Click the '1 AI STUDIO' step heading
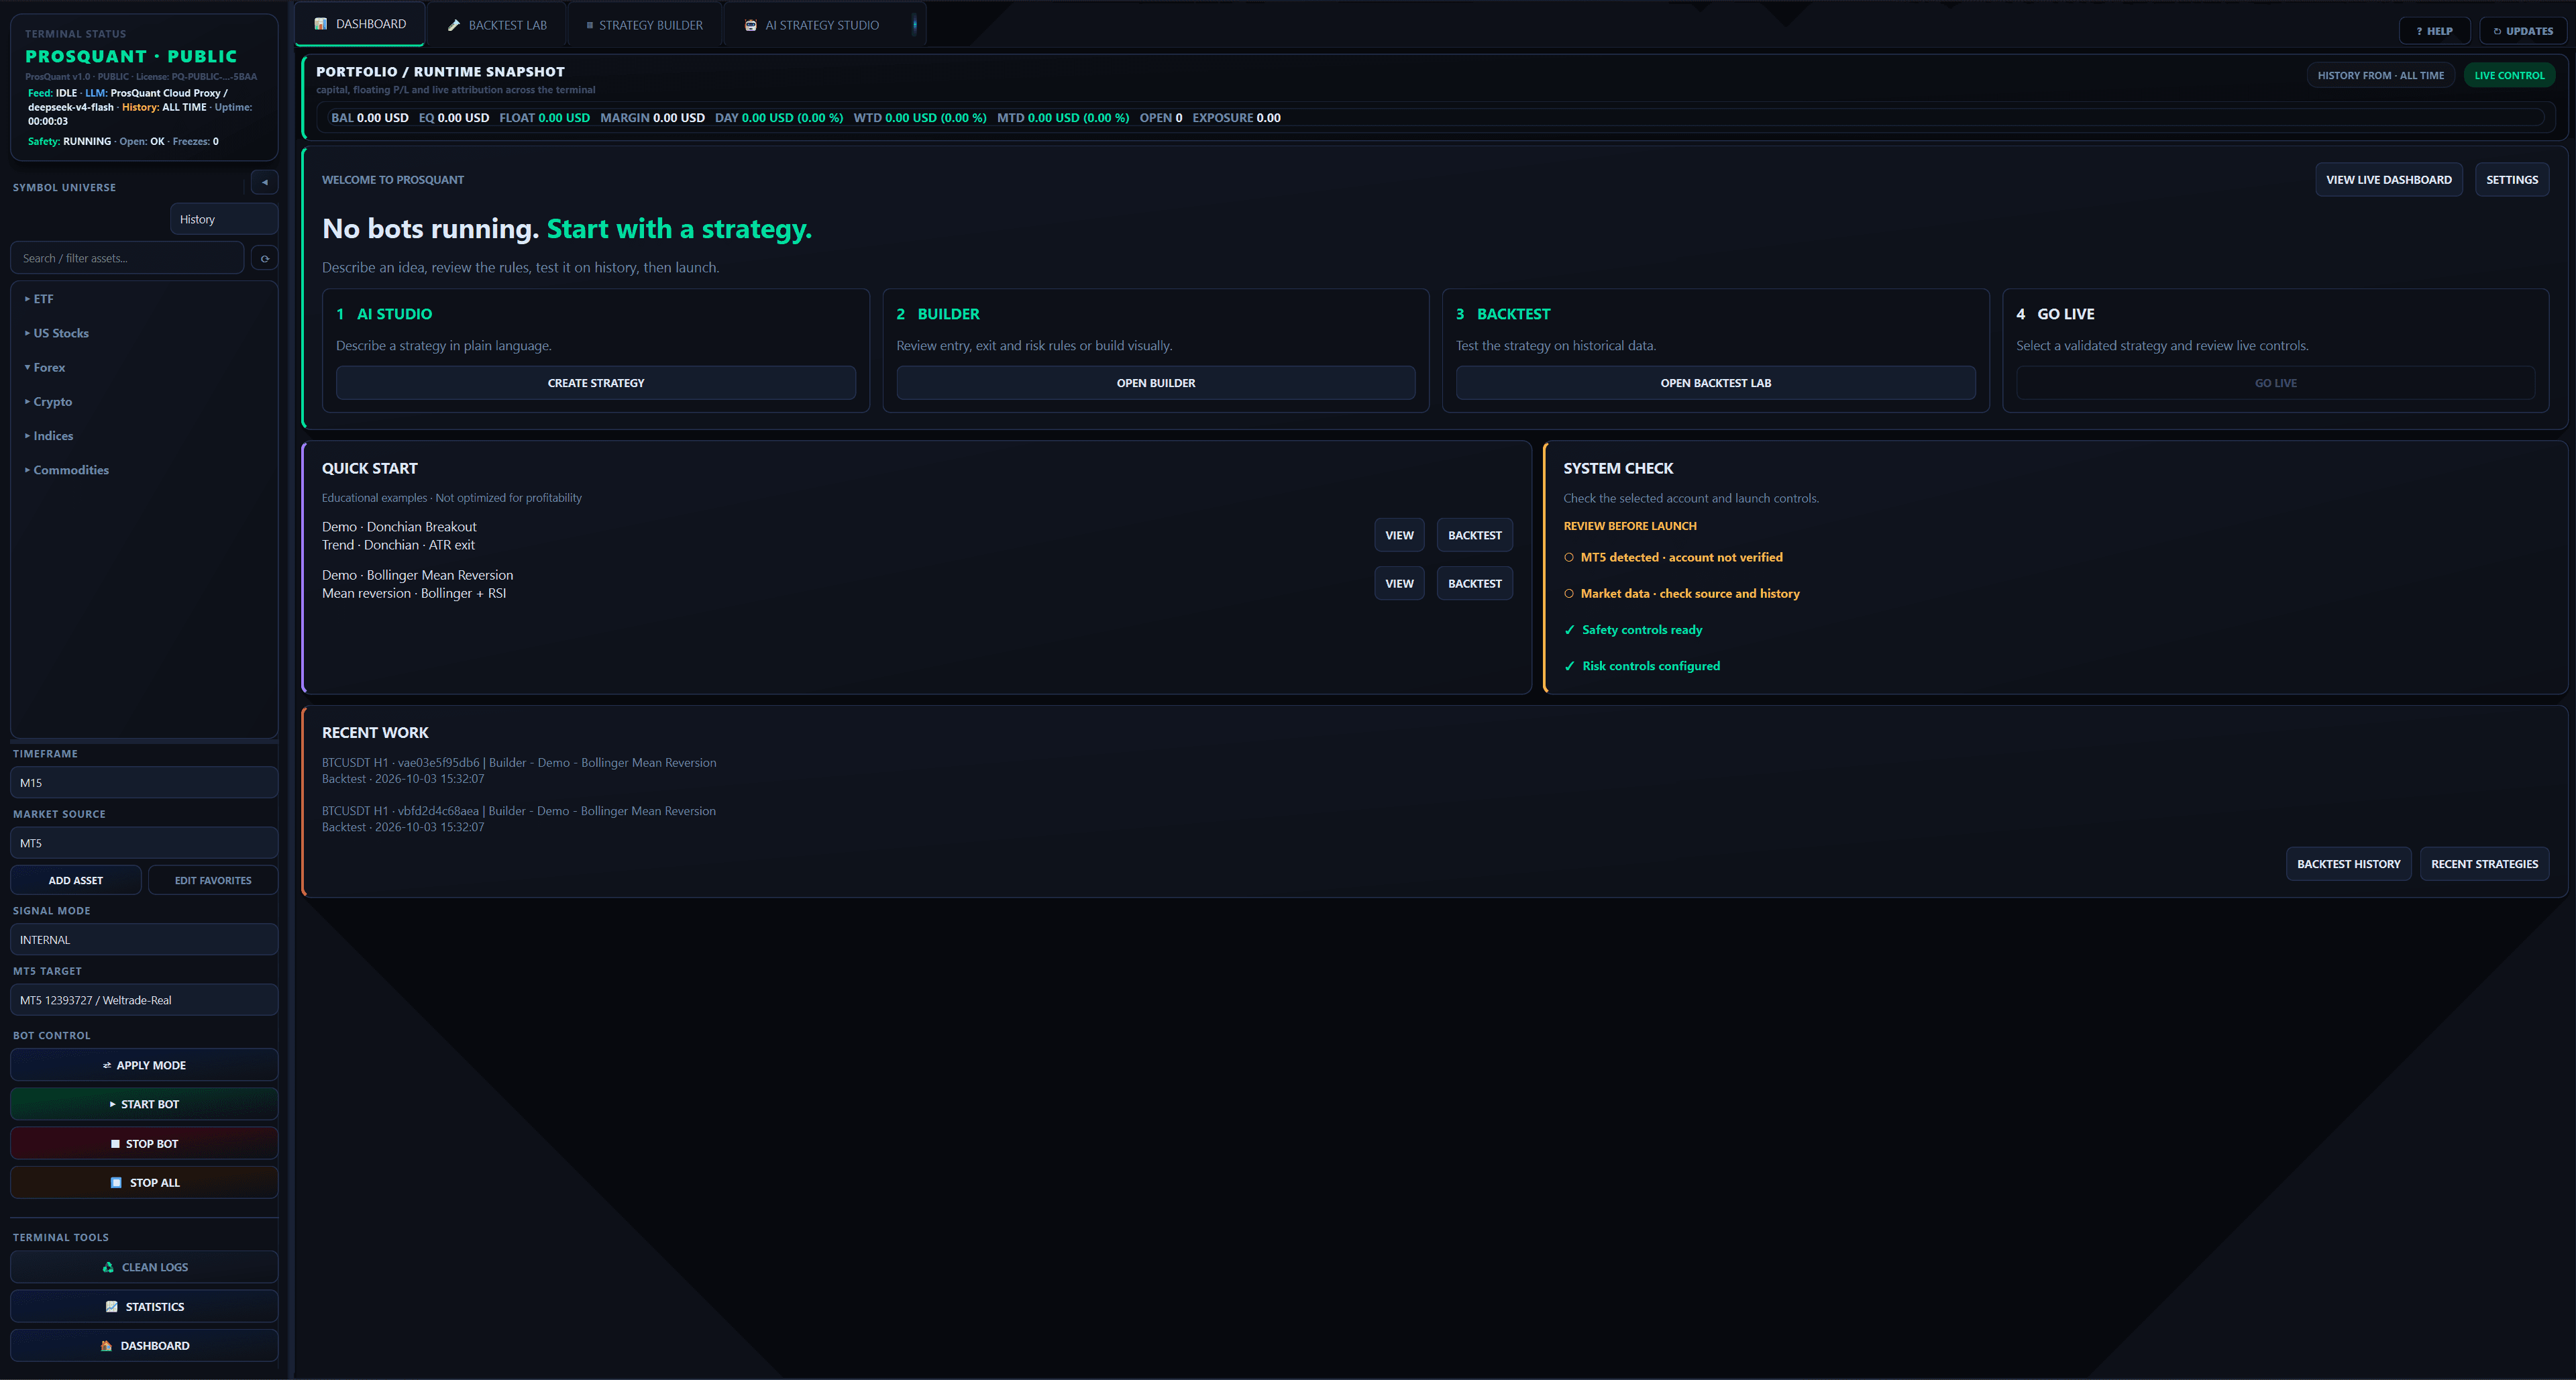 pos(384,314)
